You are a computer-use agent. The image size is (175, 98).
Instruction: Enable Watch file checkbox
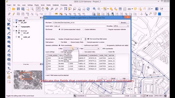click(107, 52)
